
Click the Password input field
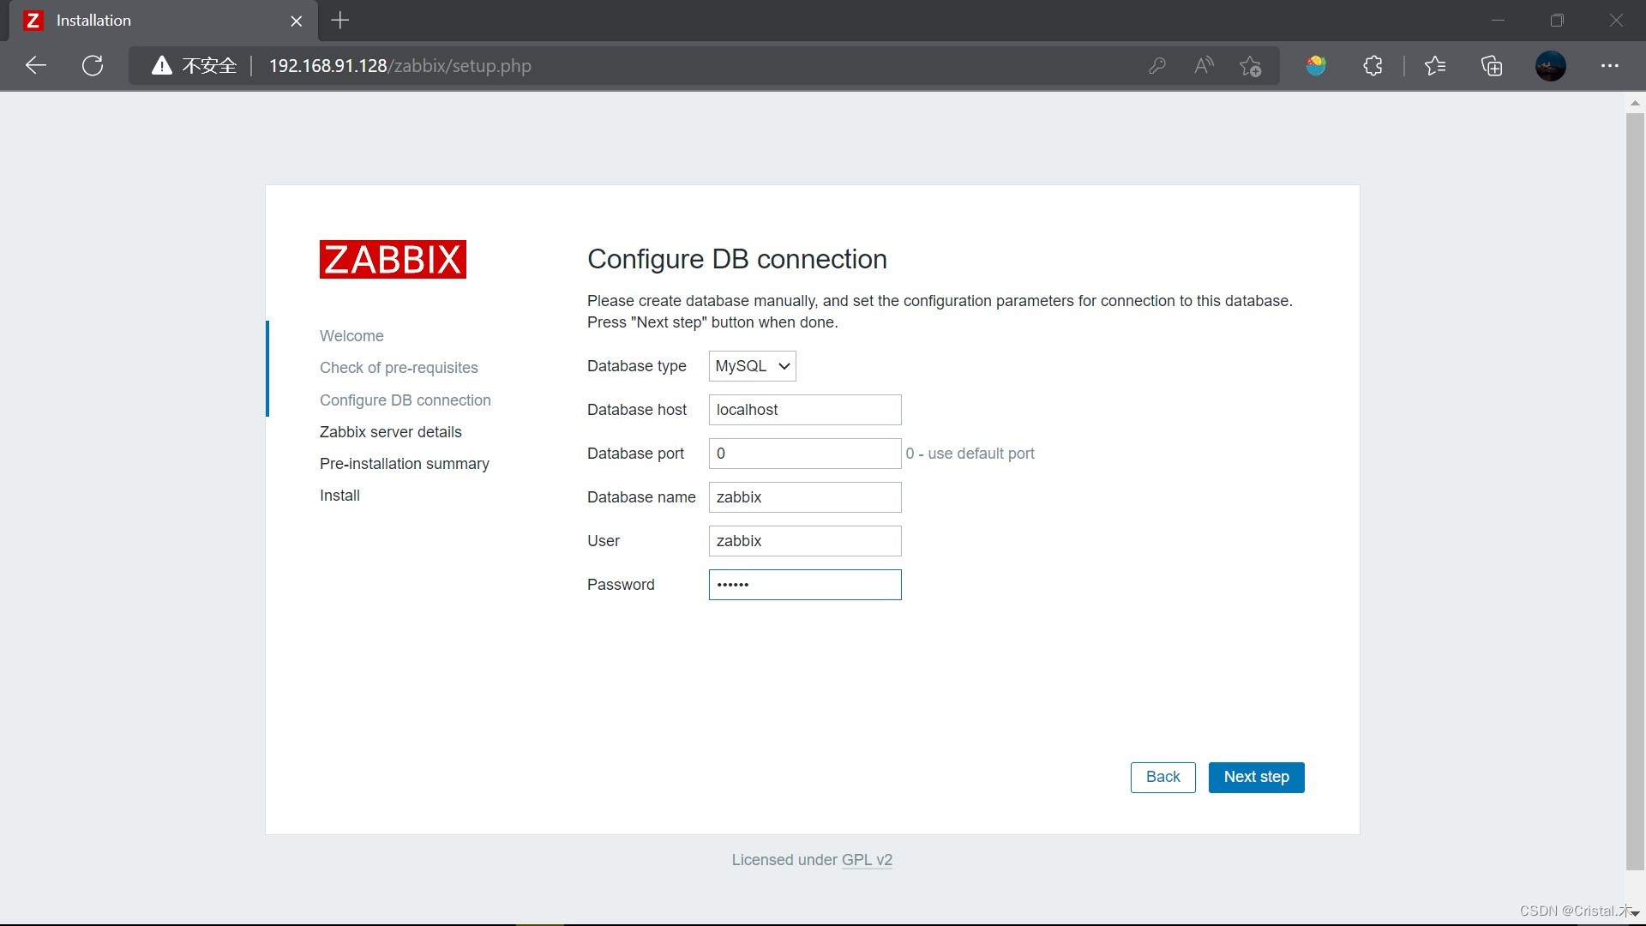click(804, 585)
